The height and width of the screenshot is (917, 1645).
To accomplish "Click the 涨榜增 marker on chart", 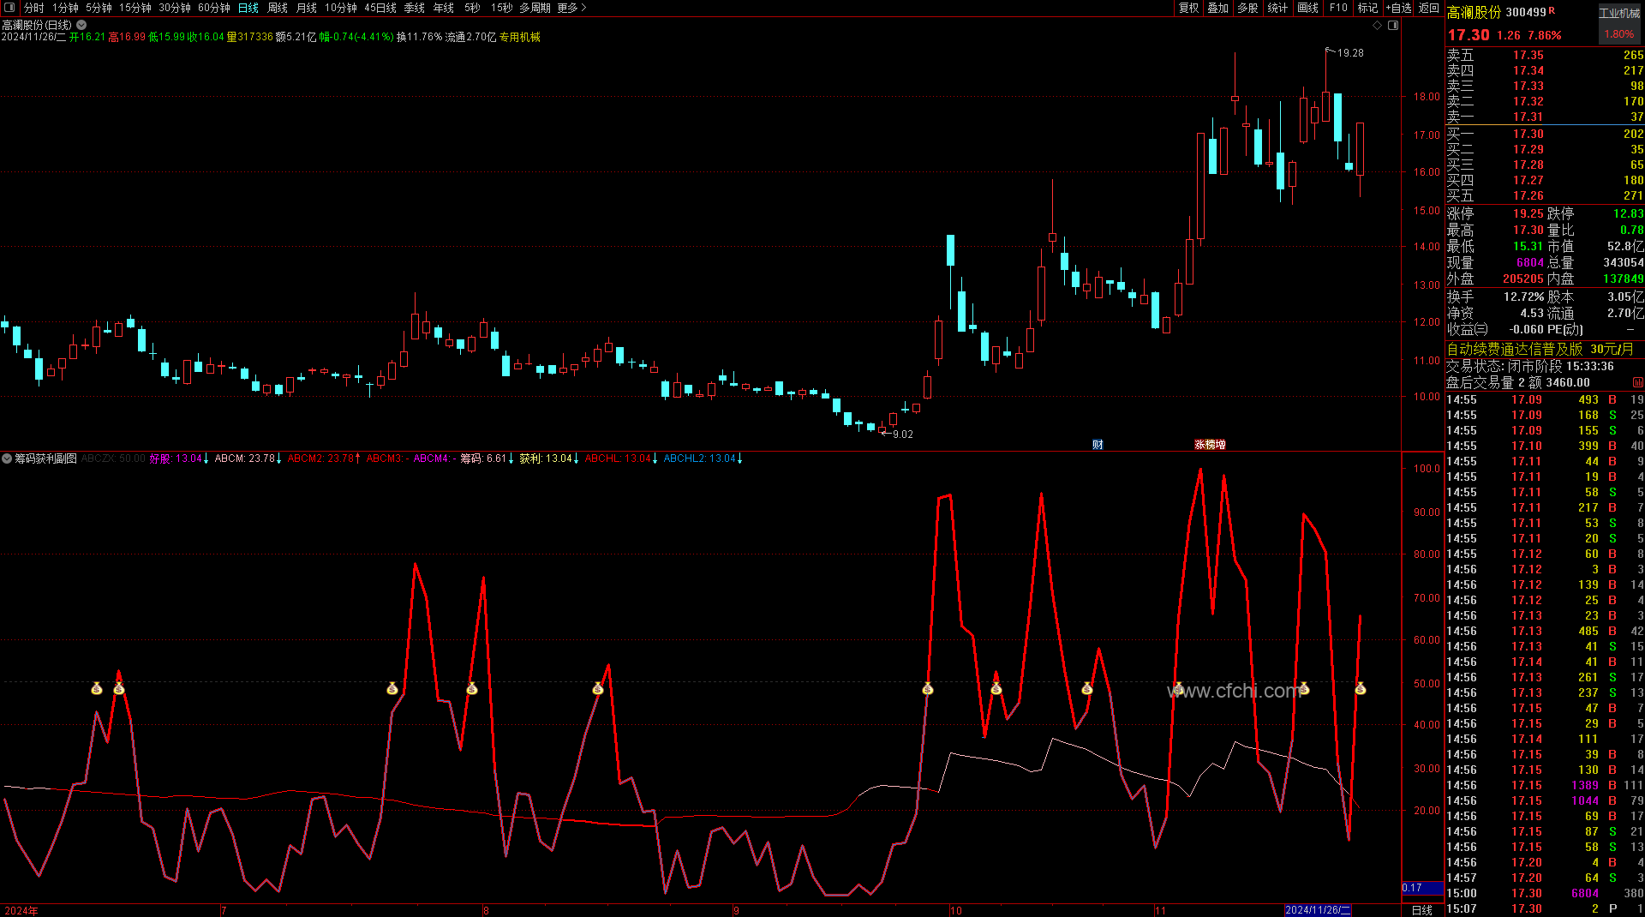I will tap(1210, 444).
